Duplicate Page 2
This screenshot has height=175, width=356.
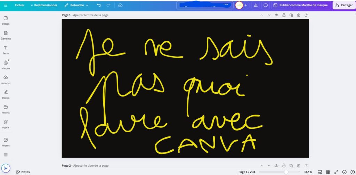pyautogui.click(x=291, y=166)
